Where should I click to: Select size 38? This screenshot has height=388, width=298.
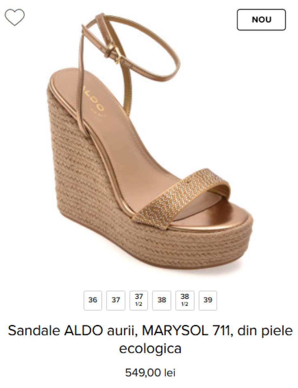[x=162, y=300]
